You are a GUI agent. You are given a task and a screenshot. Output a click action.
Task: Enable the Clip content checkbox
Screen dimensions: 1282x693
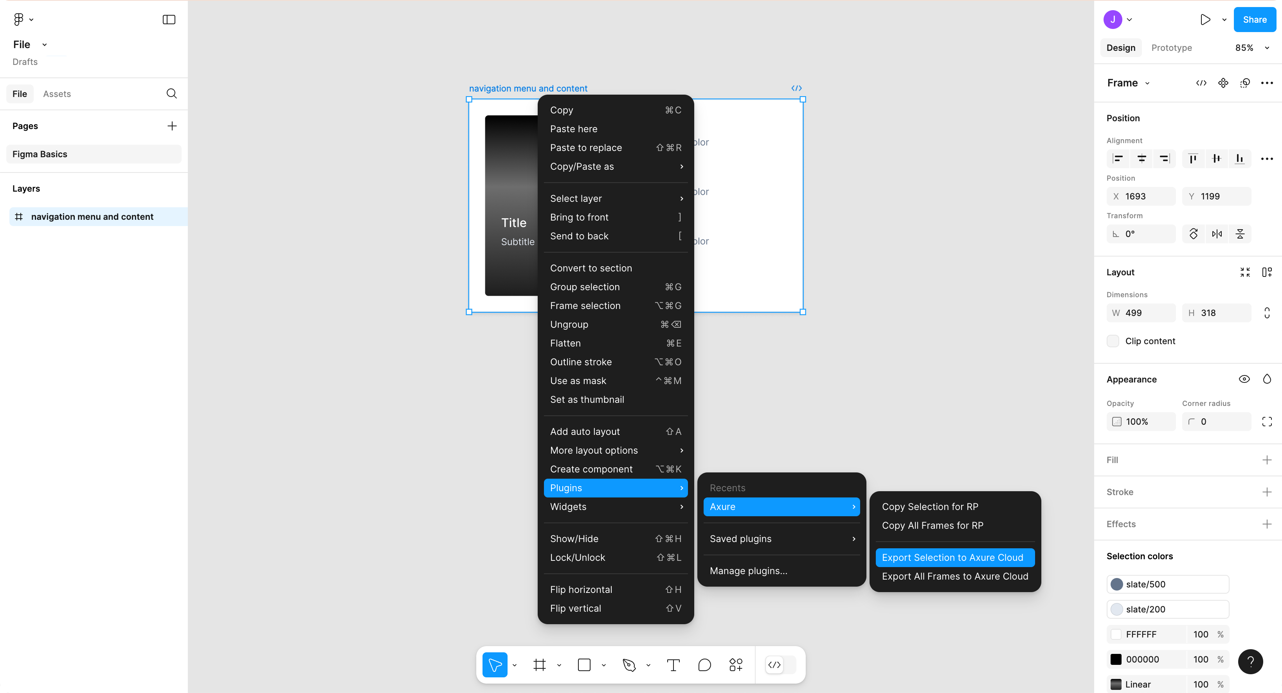(x=1113, y=341)
